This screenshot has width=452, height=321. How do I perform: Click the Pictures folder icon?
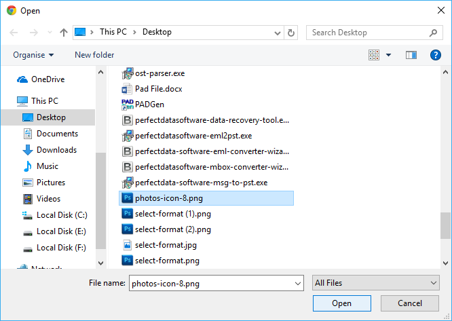pyautogui.click(x=28, y=183)
